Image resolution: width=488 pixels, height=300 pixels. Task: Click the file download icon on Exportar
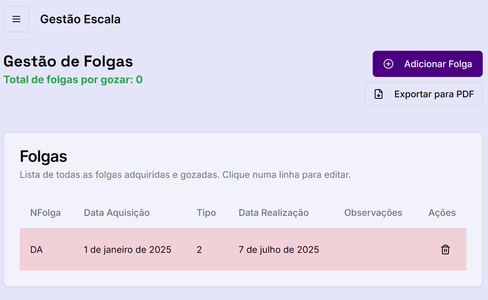click(379, 94)
